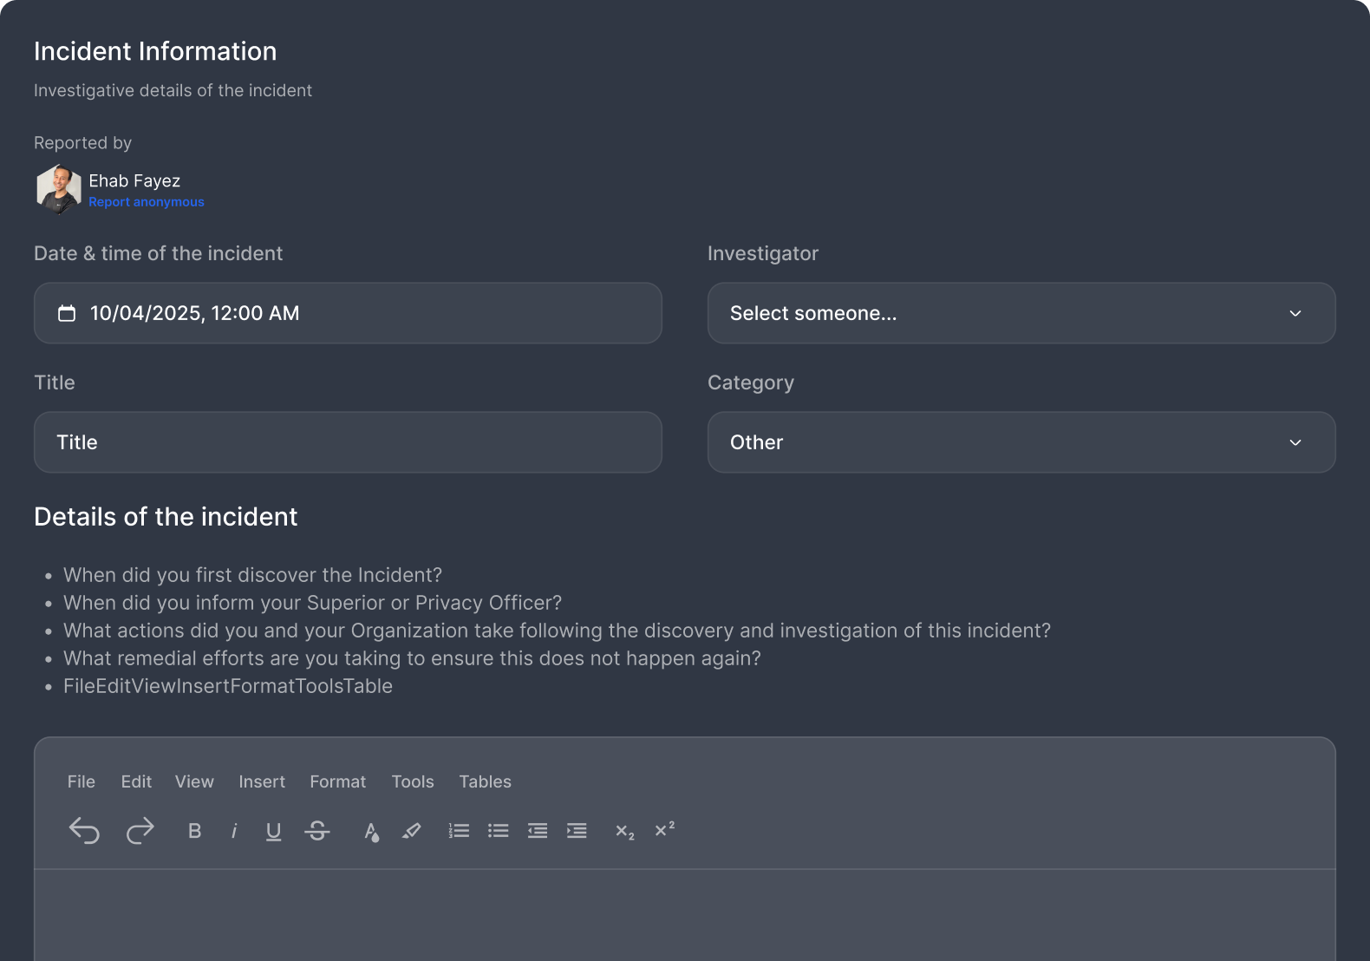Open the Tables menu
The image size is (1370, 961).
[486, 781]
